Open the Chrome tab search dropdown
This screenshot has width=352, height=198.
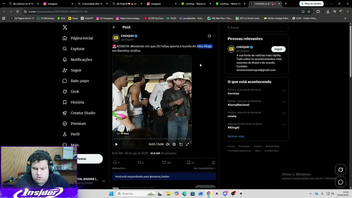4,4
